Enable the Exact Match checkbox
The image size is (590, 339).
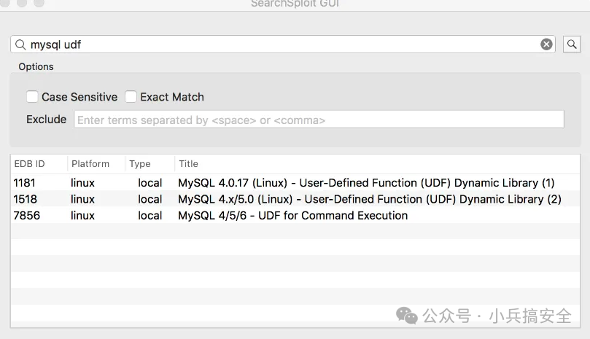tap(131, 97)
